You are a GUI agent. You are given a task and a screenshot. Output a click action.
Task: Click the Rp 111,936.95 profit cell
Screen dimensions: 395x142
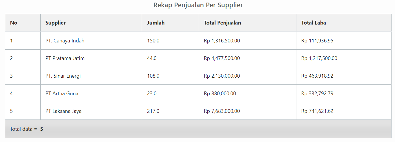[x=317, y=41]
